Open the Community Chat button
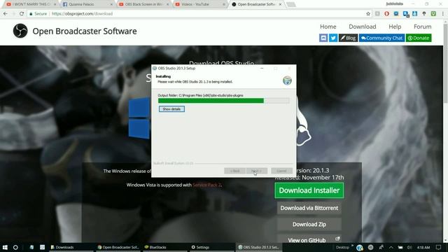This screenshot has width=448, height=252. 381,38
